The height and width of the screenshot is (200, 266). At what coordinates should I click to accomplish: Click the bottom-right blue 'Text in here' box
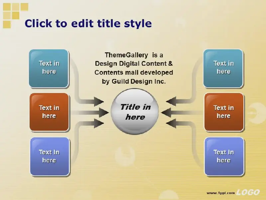(224, 156)
